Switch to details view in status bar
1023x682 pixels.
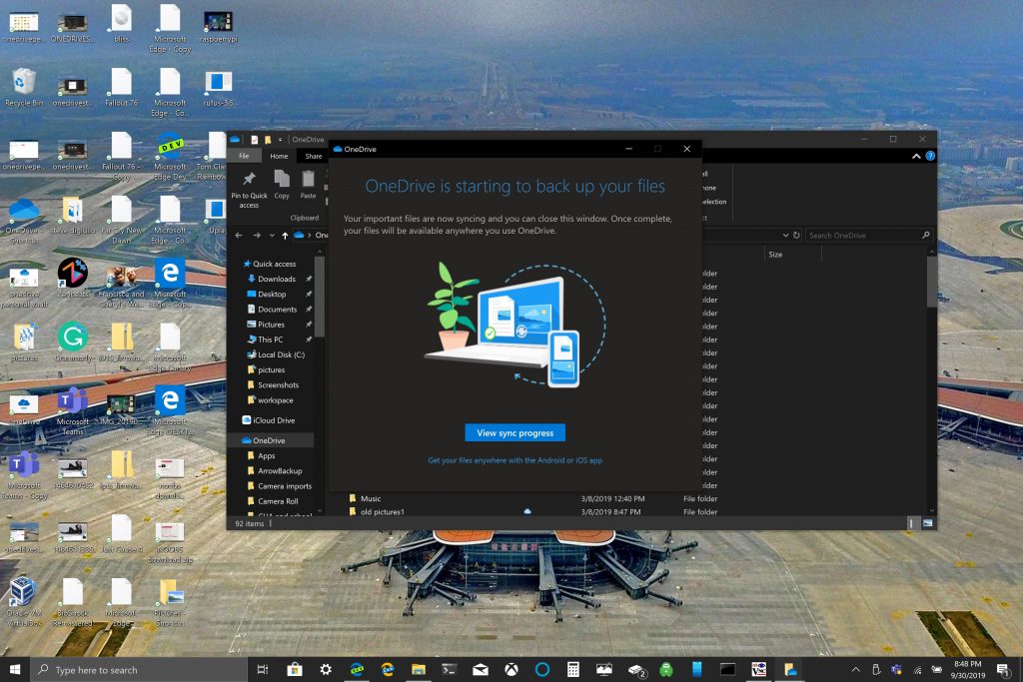point(912,523)
